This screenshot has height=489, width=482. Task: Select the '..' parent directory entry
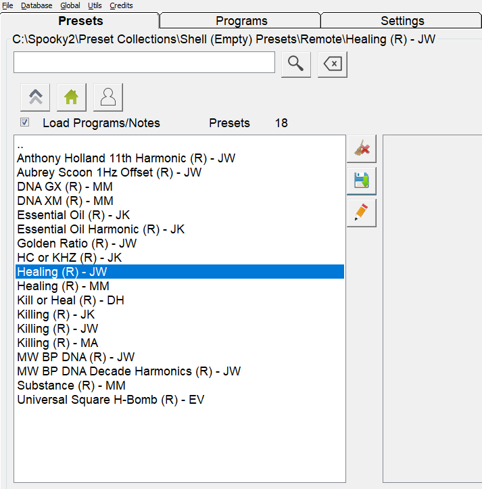point(20,144)
